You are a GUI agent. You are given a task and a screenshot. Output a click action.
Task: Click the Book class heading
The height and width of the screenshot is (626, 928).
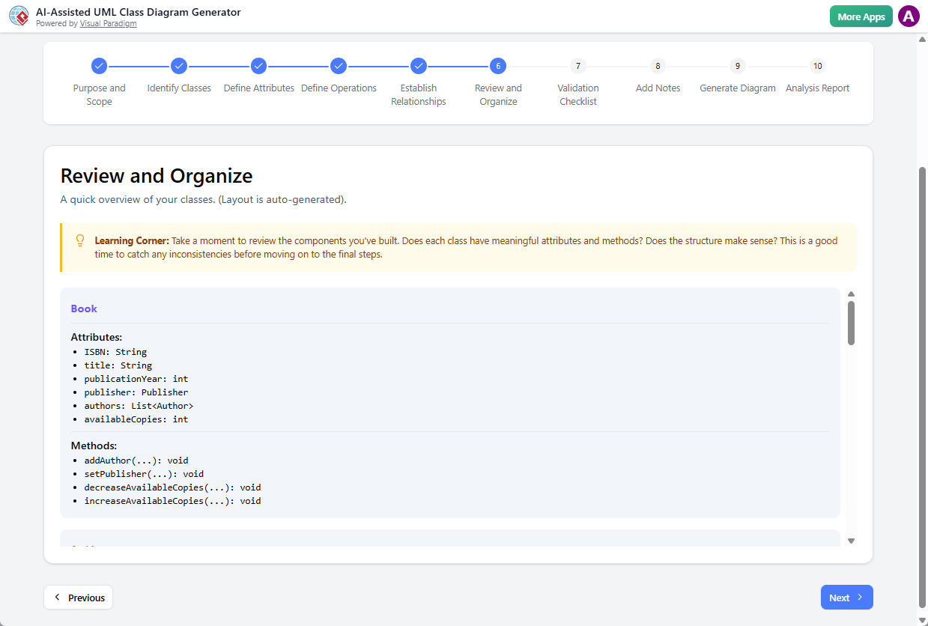tap(84, 309)
